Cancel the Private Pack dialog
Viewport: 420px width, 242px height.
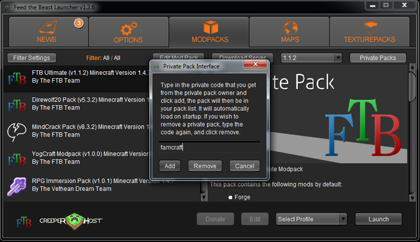pyautogui.click(x=245, y=166)
